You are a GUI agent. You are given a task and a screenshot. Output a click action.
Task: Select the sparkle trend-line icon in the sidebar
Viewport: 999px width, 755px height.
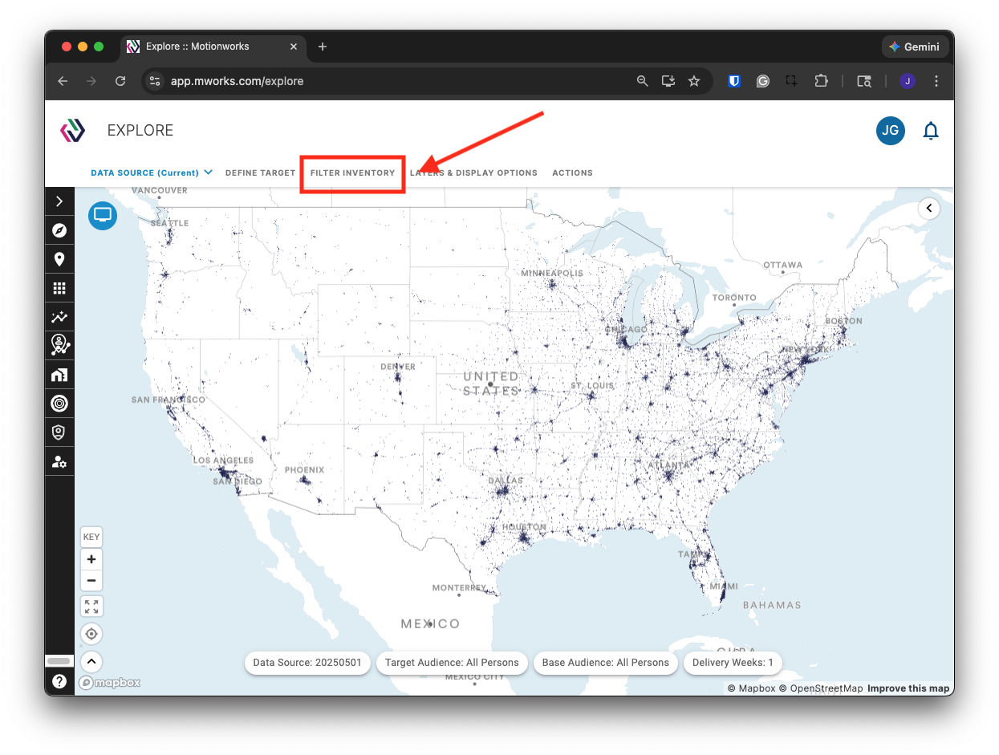(59, 317)
